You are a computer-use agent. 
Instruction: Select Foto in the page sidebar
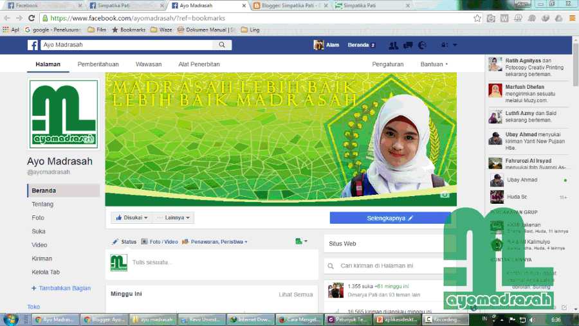[x=38, y=218]
